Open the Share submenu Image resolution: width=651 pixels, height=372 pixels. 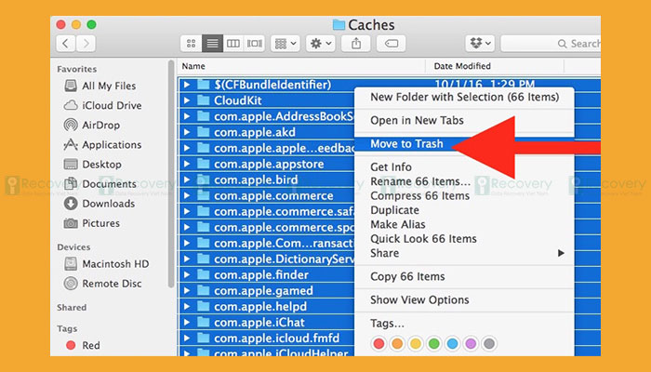click(464, 253)
